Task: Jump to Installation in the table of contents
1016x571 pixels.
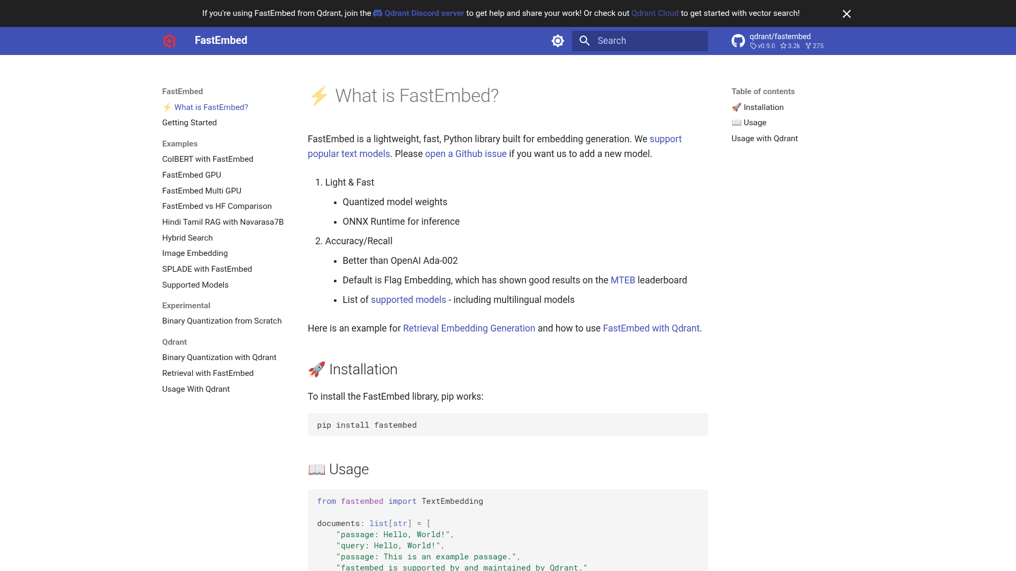Action: point(758,107)
